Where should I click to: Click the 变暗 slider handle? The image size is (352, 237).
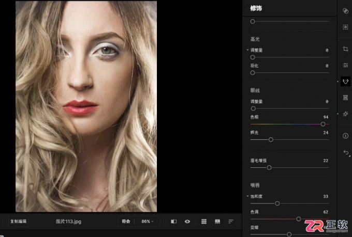(289, 234)
